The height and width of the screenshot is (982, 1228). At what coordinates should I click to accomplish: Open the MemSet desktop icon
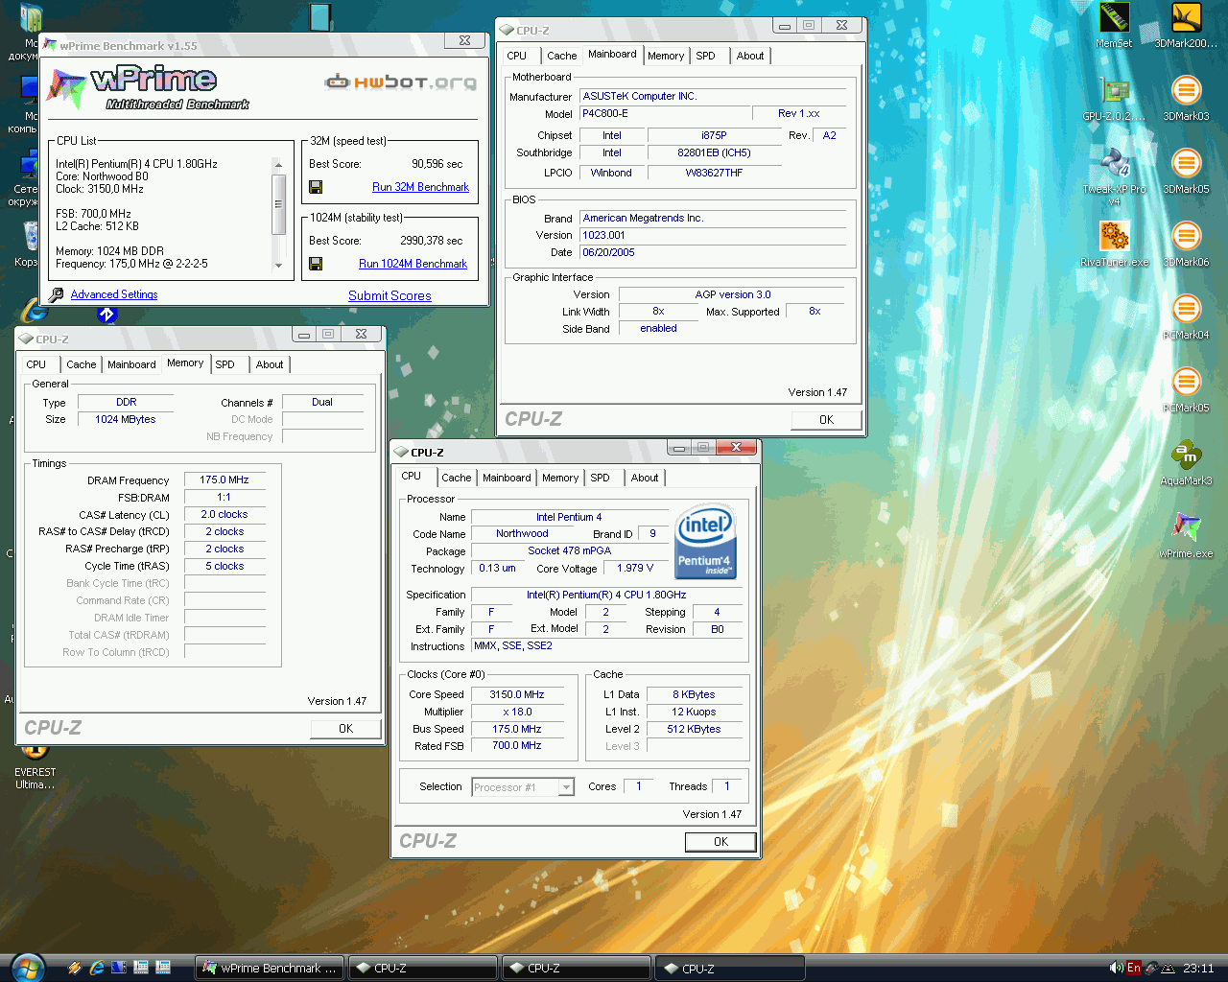click(x=1114, y=18)
